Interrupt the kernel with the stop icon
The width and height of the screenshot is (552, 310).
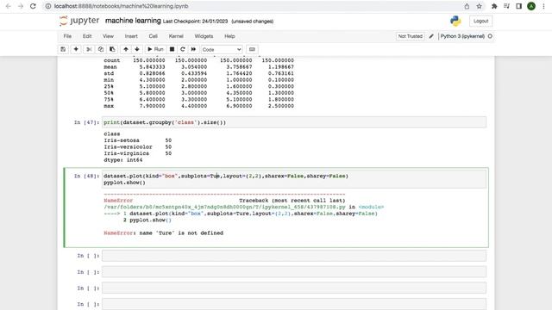pyautogui.click(x=172, y=50)
